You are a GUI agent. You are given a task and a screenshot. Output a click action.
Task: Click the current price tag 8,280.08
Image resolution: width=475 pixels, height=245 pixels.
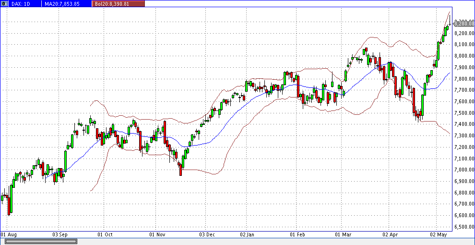tap(464, 23)
